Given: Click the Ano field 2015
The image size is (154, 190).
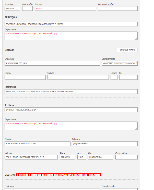Looking at the screenshot, I should (x=82, y=157).
